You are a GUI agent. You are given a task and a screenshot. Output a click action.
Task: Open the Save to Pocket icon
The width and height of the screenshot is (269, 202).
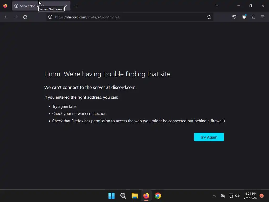coord(234,17)
